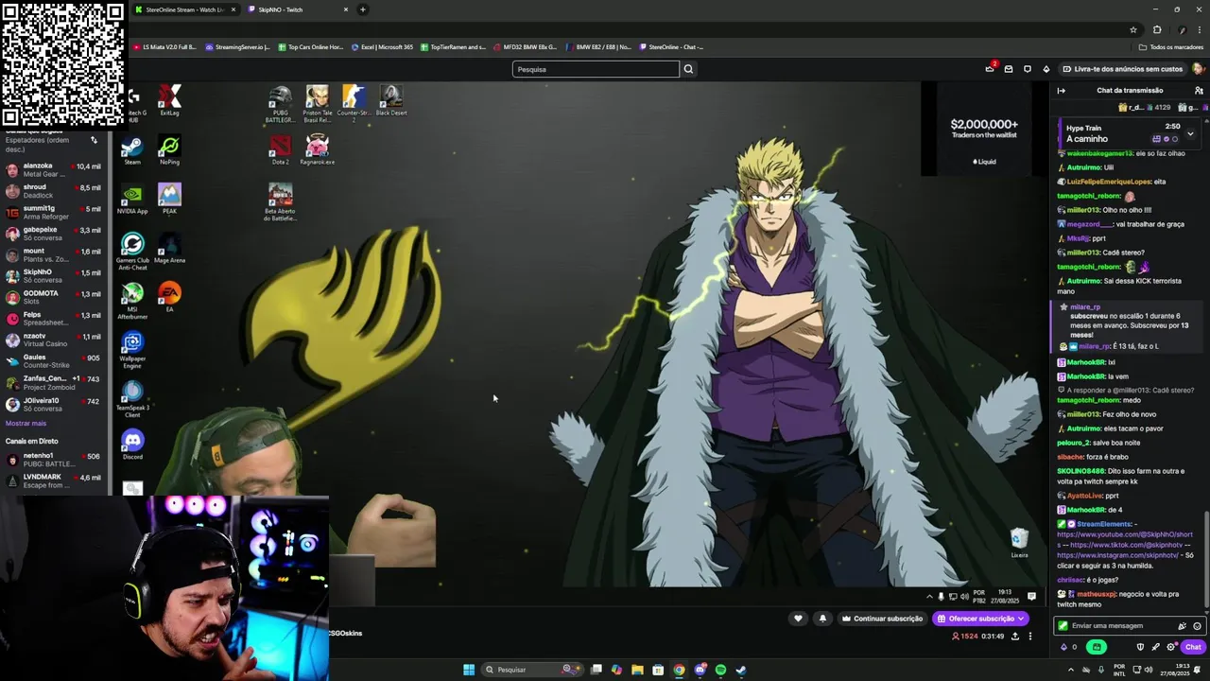Viewport: 1210px width, 681px height.
Task: Open the Prime loot crown icon
Action: click(990, 69)
